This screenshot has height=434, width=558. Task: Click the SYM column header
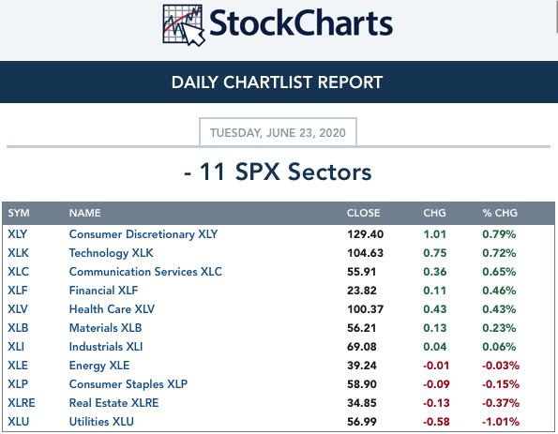click(x=19, y=213)
